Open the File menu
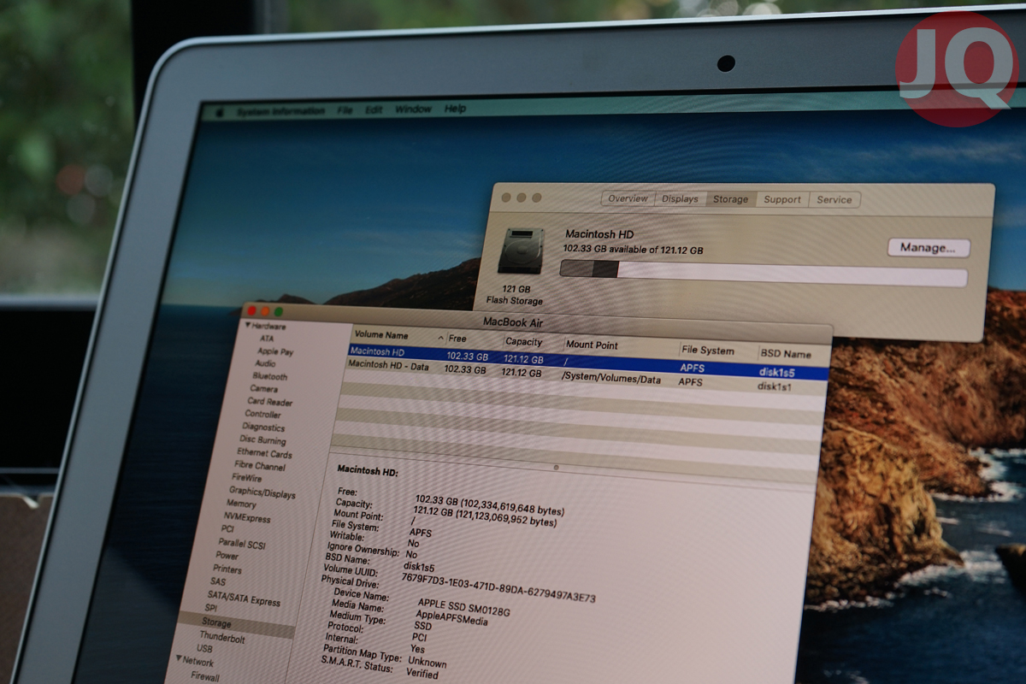Screen dimensions: 1026x684 coord(345,110)
